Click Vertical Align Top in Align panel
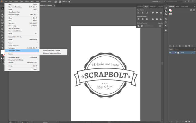 click(153, 13)
